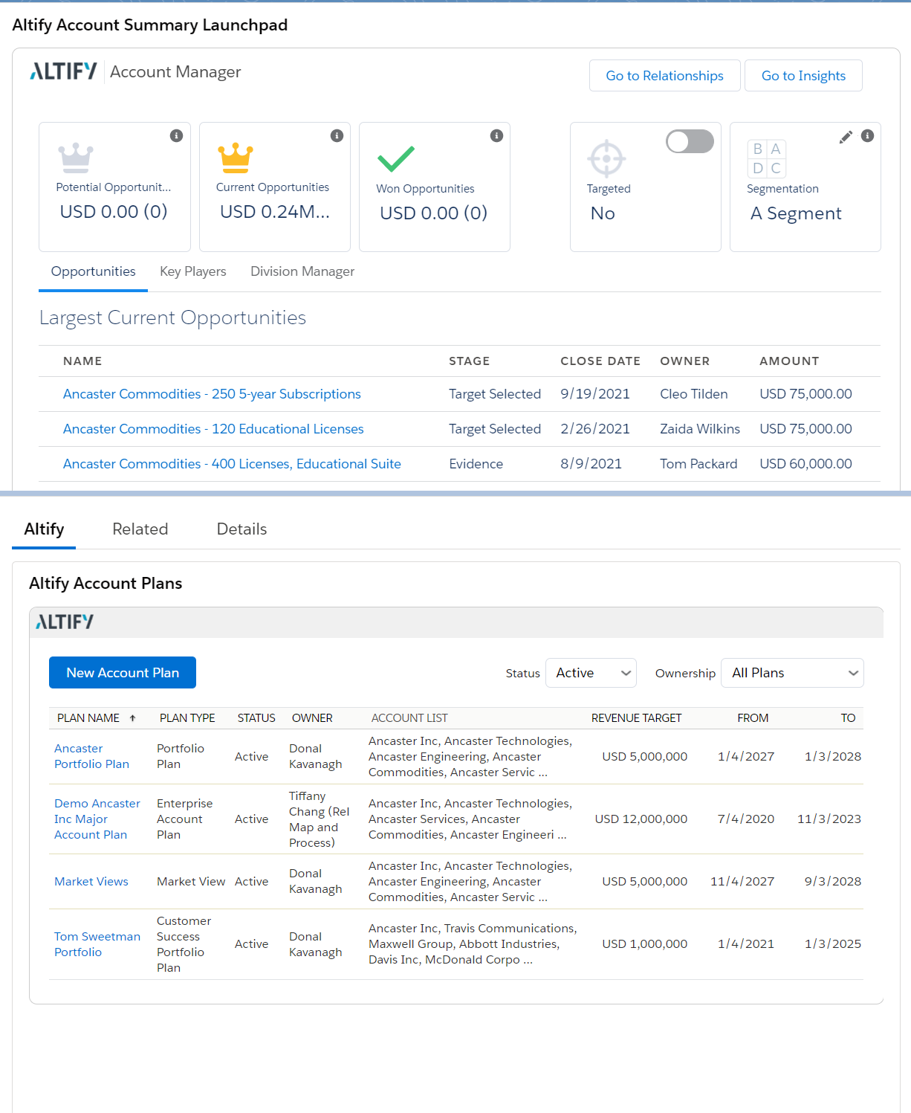Click owner Tom Packard in opportunities table

pyautogui.click(x=698, y=464)
